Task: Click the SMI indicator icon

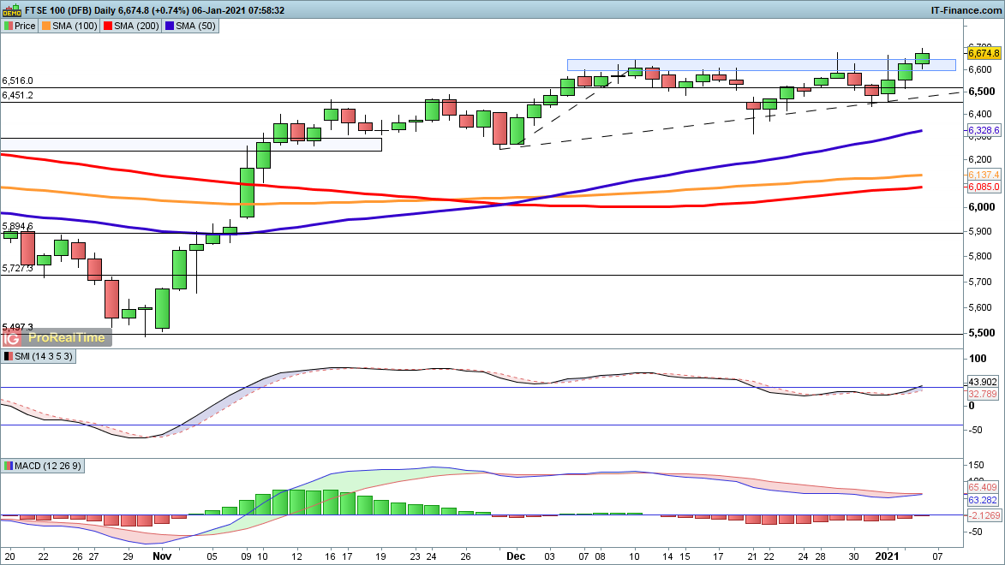Action: [x=8, y=356]
